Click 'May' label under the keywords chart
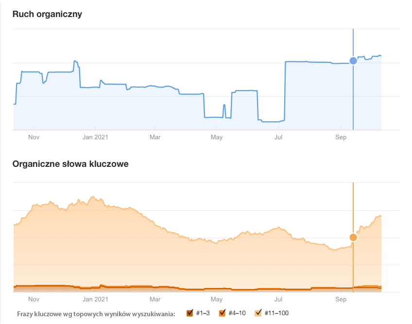The image size is (412, 324). point(217,299)
